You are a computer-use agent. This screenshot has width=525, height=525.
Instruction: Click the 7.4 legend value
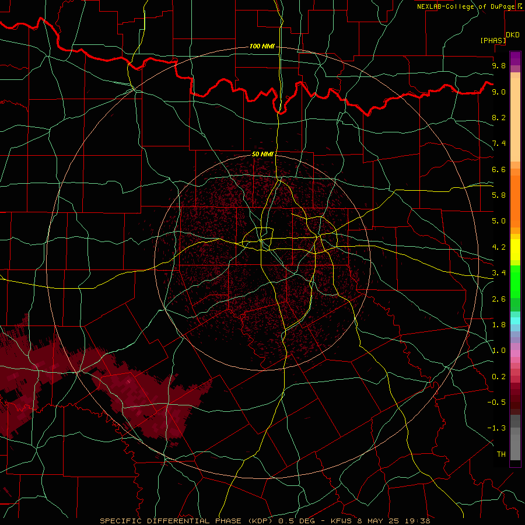tap(499, 143)
